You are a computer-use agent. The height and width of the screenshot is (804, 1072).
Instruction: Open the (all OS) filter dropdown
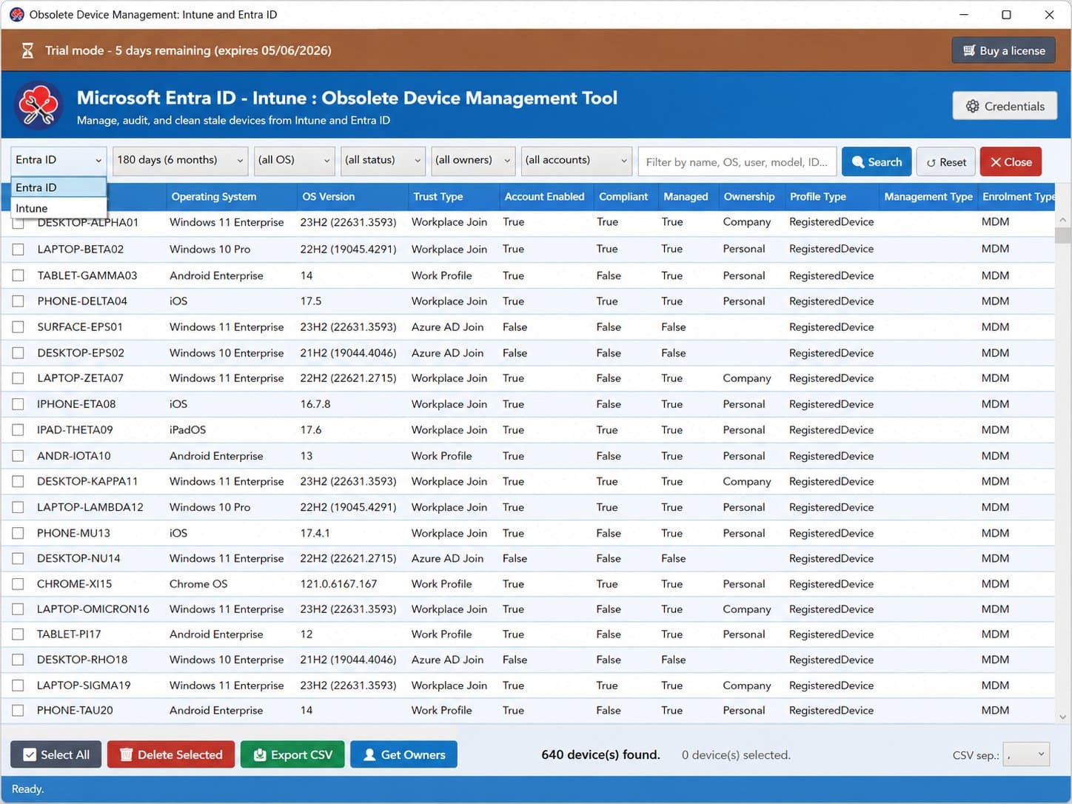coord(294,160)
